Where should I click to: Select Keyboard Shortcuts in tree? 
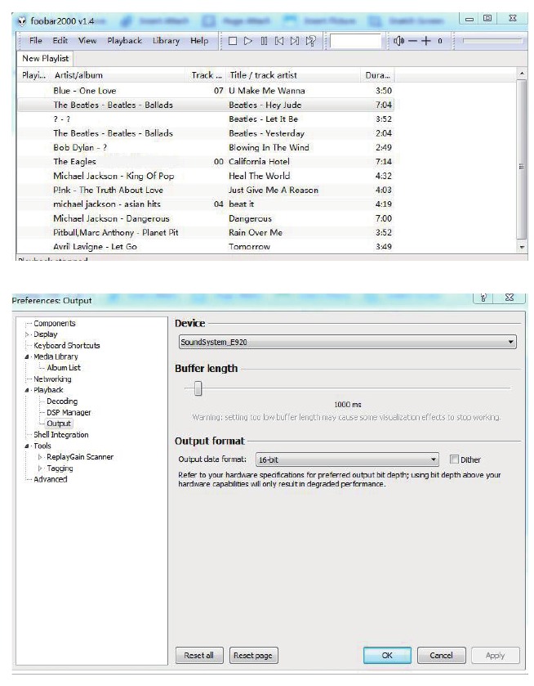pos(67,346)
